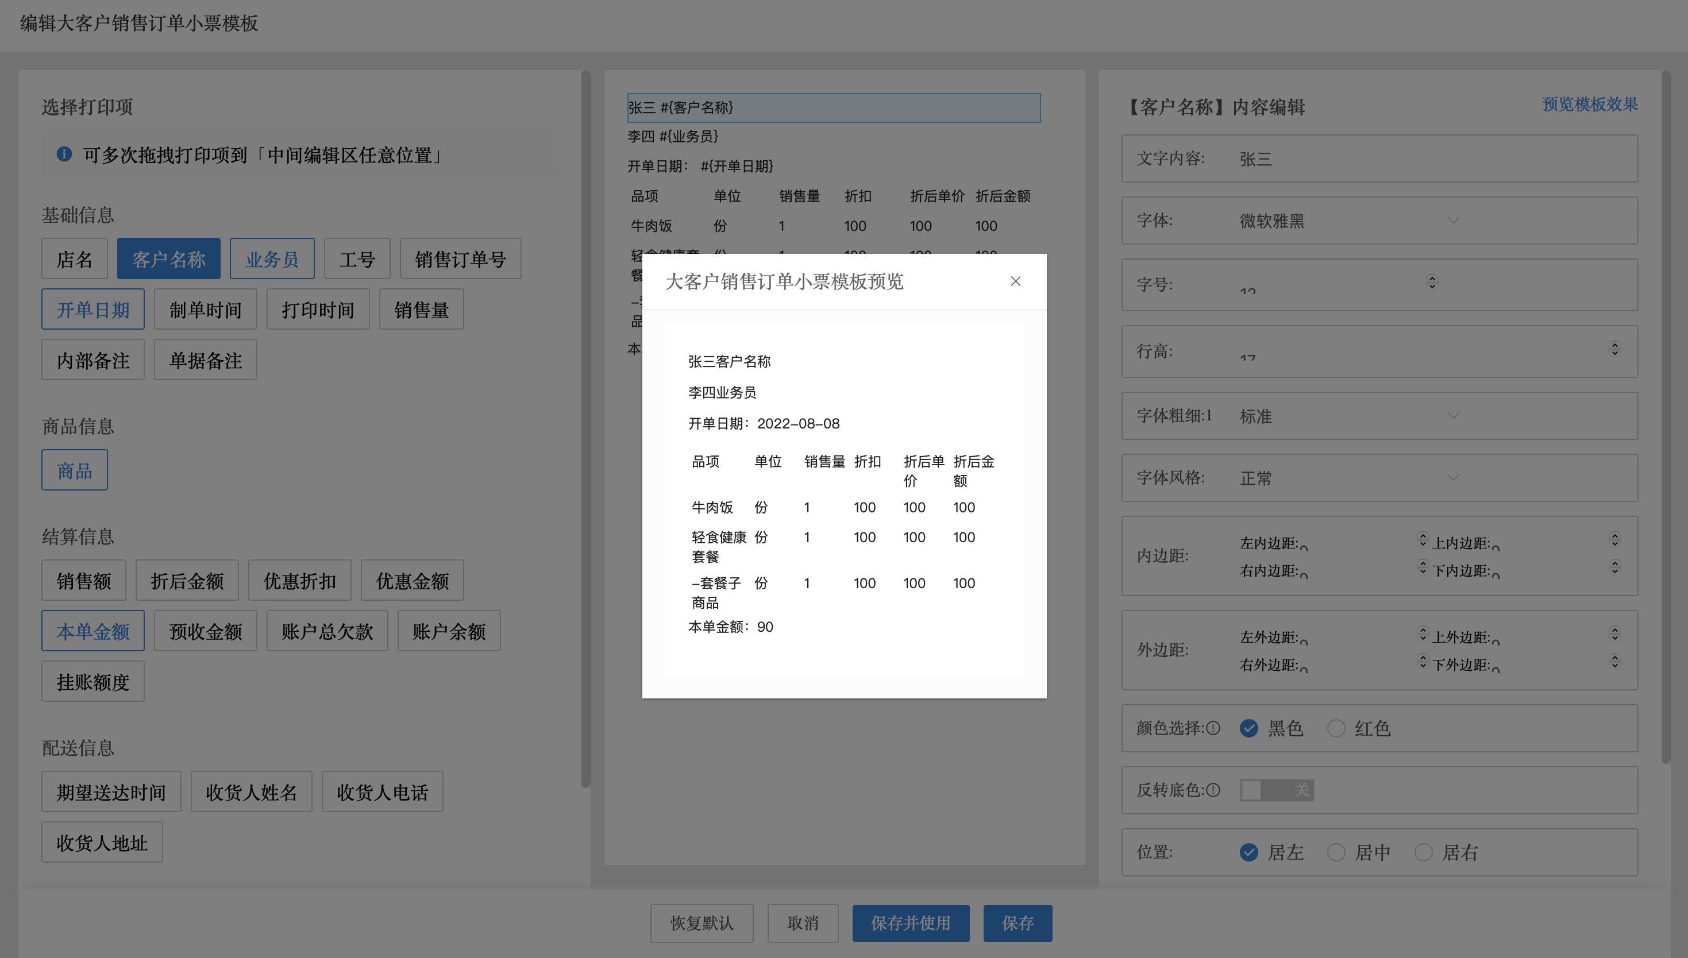Select the 红色 color radio button
Screen dimensions: 1688x958
tap(1336, 728)
